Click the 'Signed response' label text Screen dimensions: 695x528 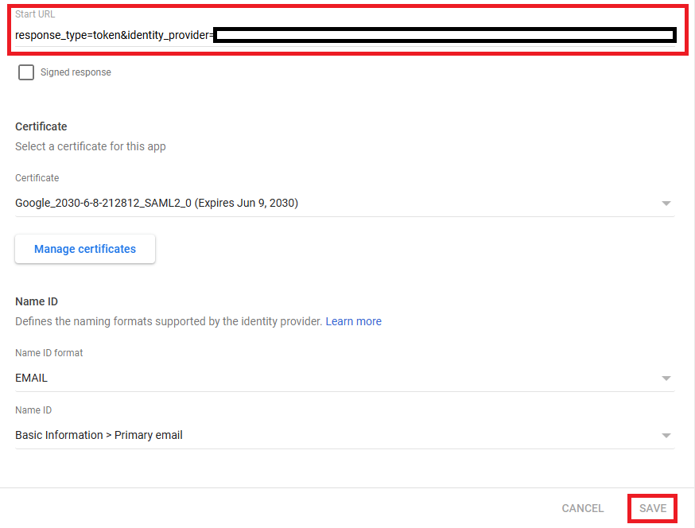[x=76, y=72]
